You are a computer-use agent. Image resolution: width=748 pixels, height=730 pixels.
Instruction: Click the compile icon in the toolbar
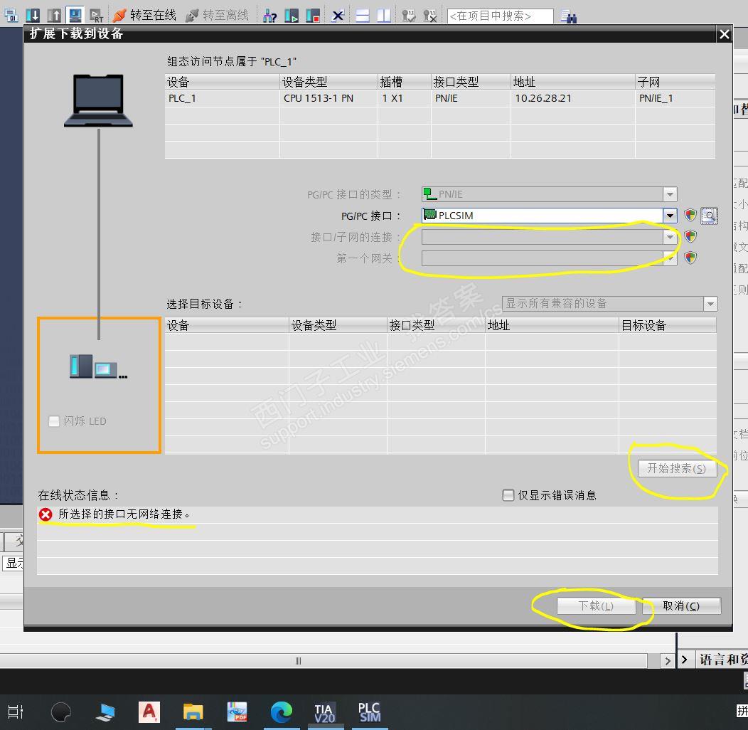click(11, 15)
